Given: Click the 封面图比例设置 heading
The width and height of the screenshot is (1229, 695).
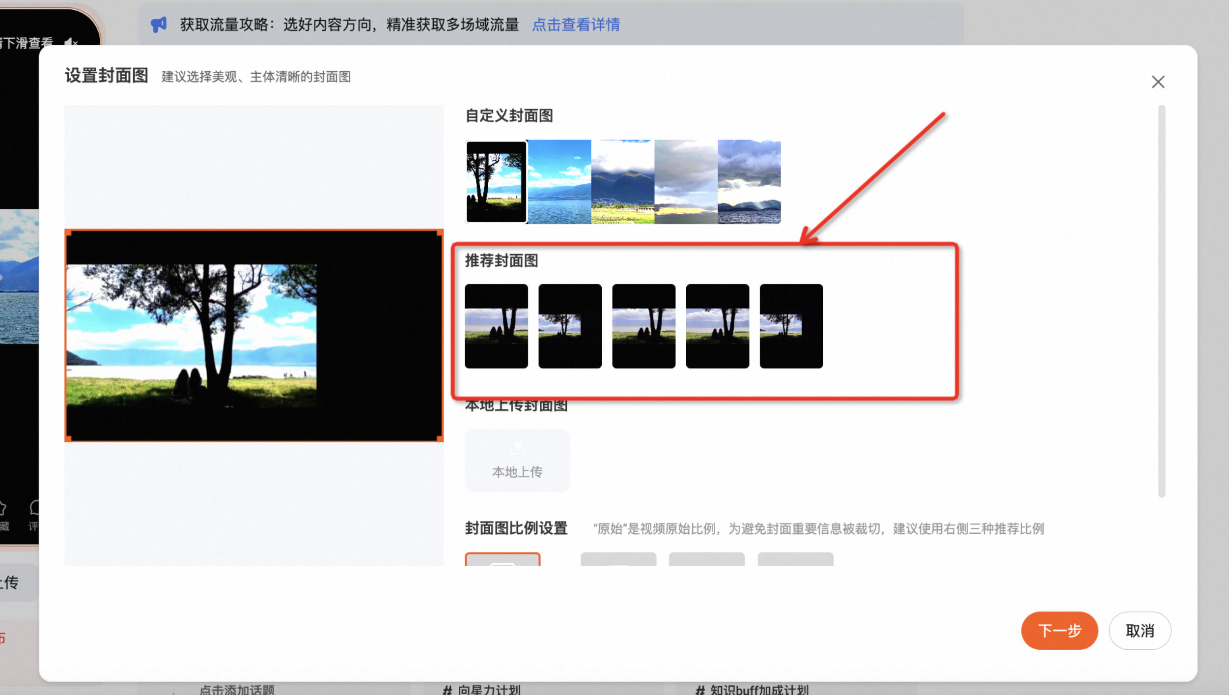Looking at the screenshot, I should pyautogui.click(x=516, y=528).
